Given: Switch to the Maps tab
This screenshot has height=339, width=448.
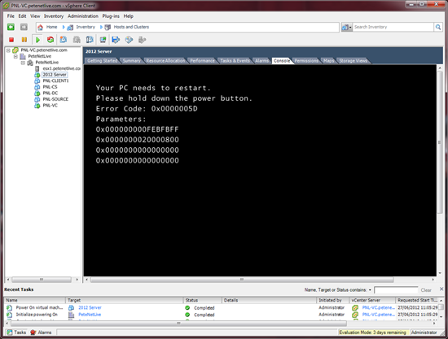Looking at the screenshot, I should [328, 60].
